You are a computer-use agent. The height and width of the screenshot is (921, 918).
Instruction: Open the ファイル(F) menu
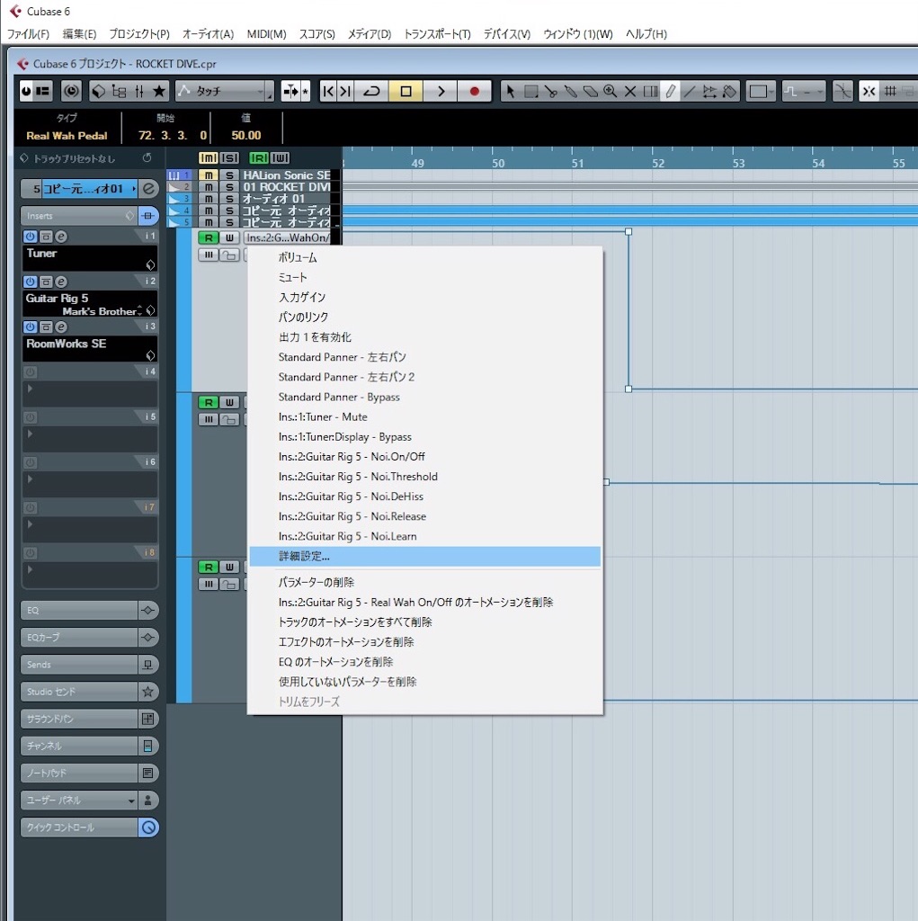[28, 34]
